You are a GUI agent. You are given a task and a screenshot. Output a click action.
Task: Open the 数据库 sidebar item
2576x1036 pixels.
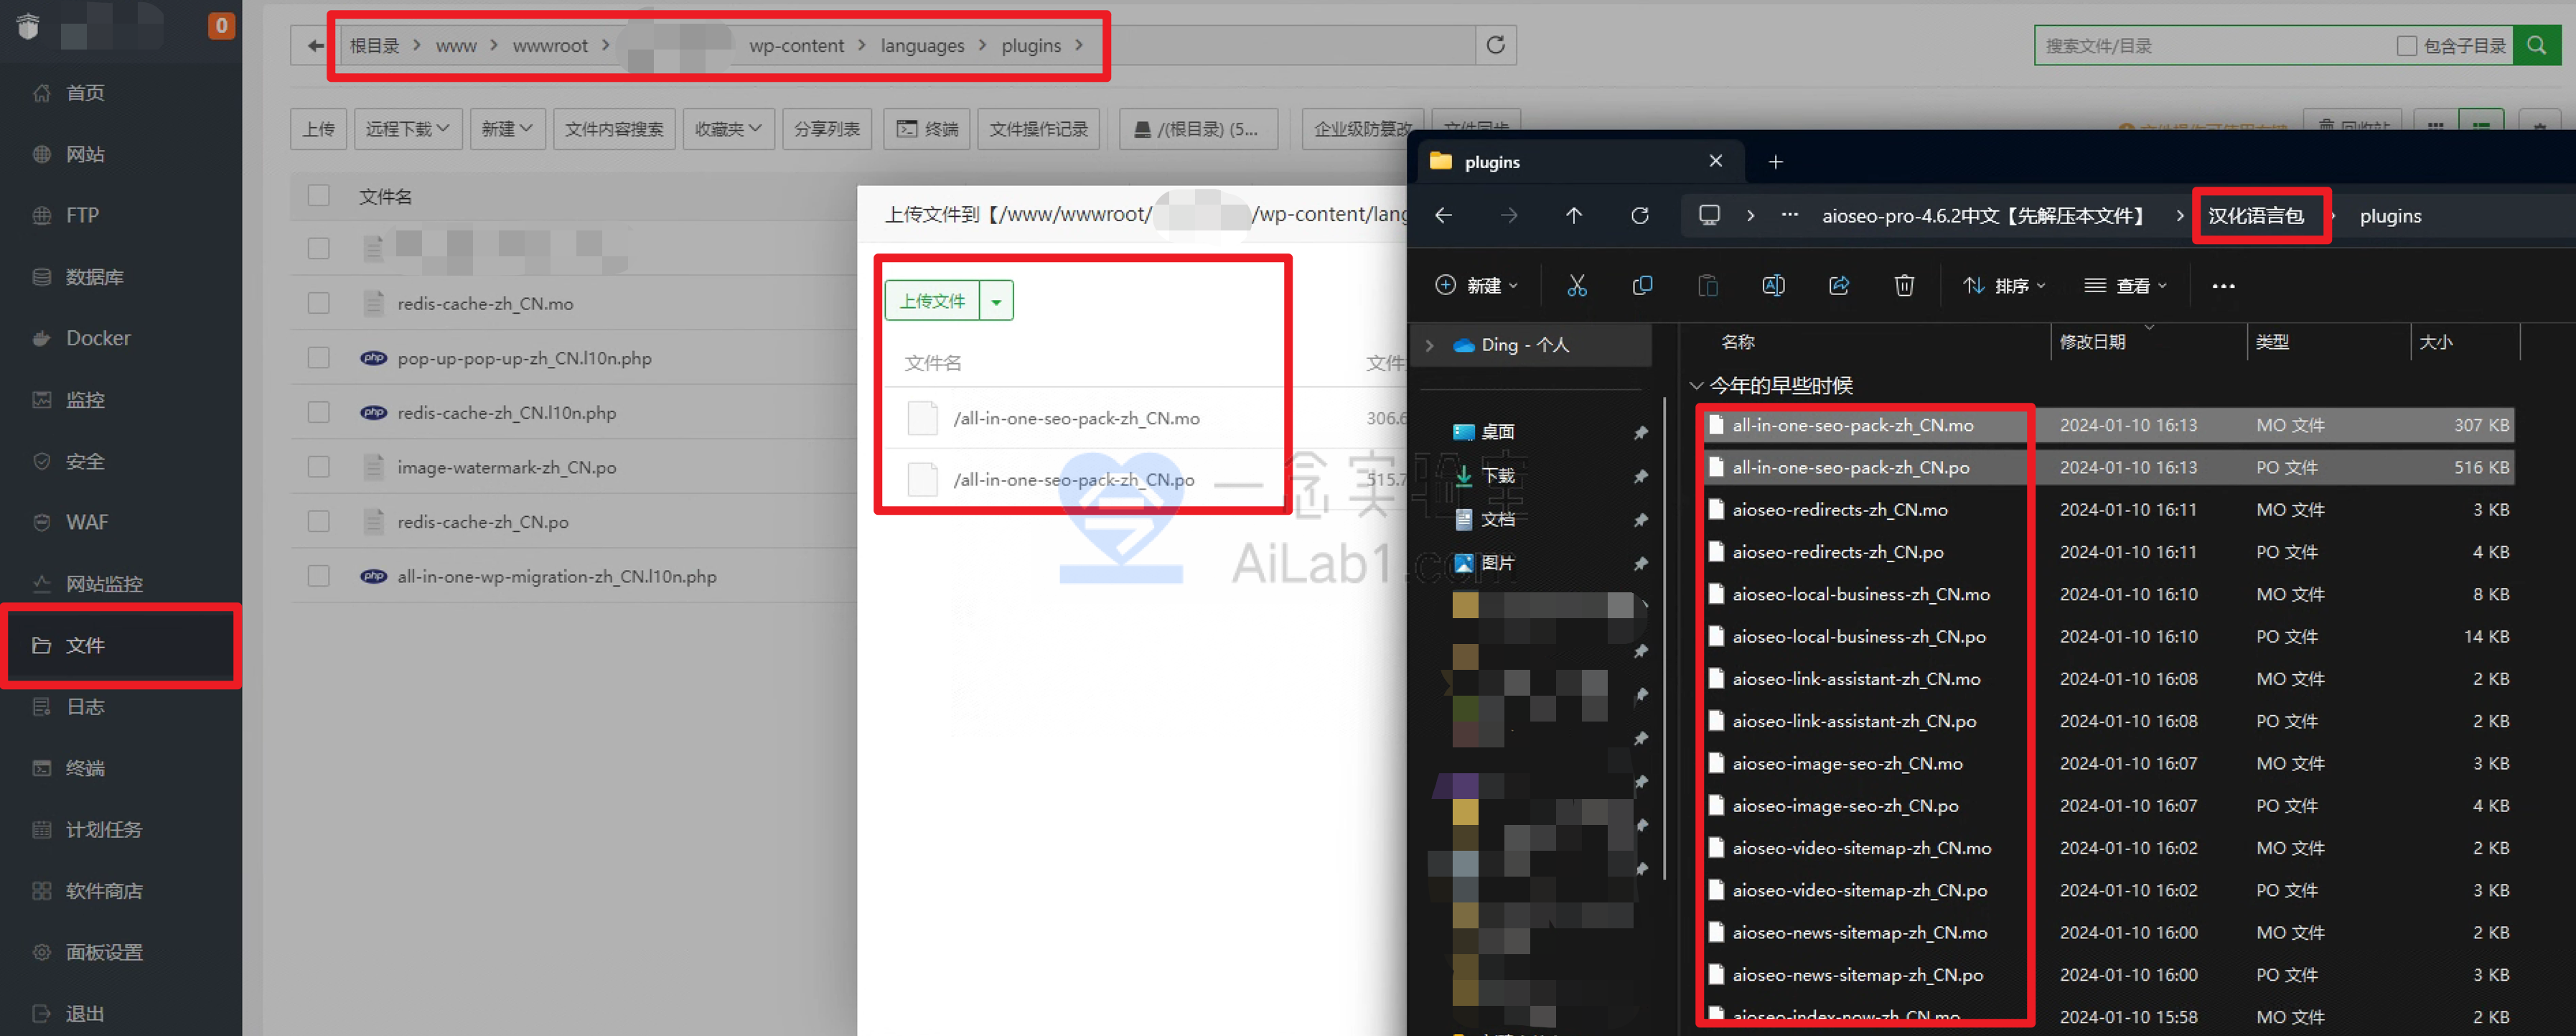point(94,277)
